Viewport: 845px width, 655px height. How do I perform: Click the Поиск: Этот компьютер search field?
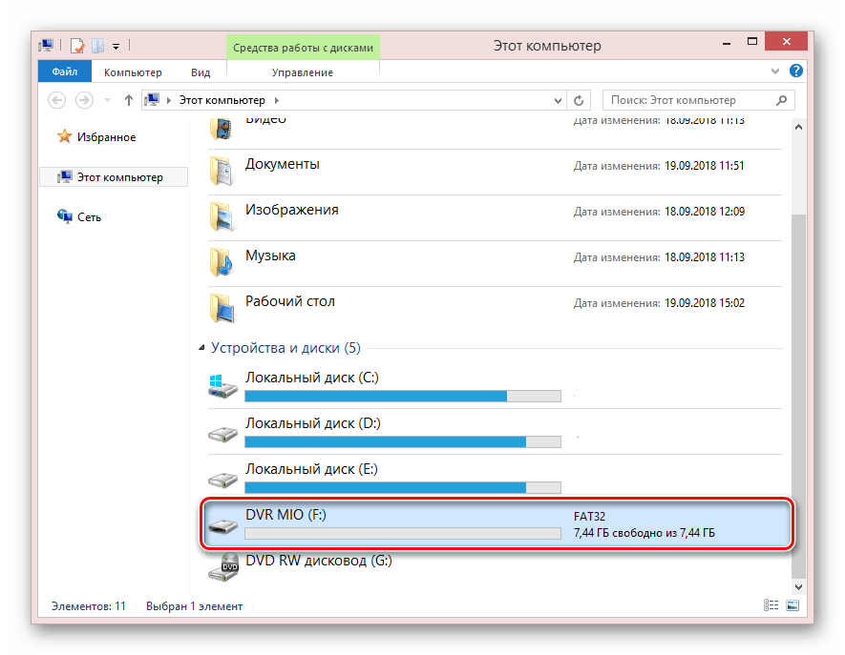(x=689, y=100)
